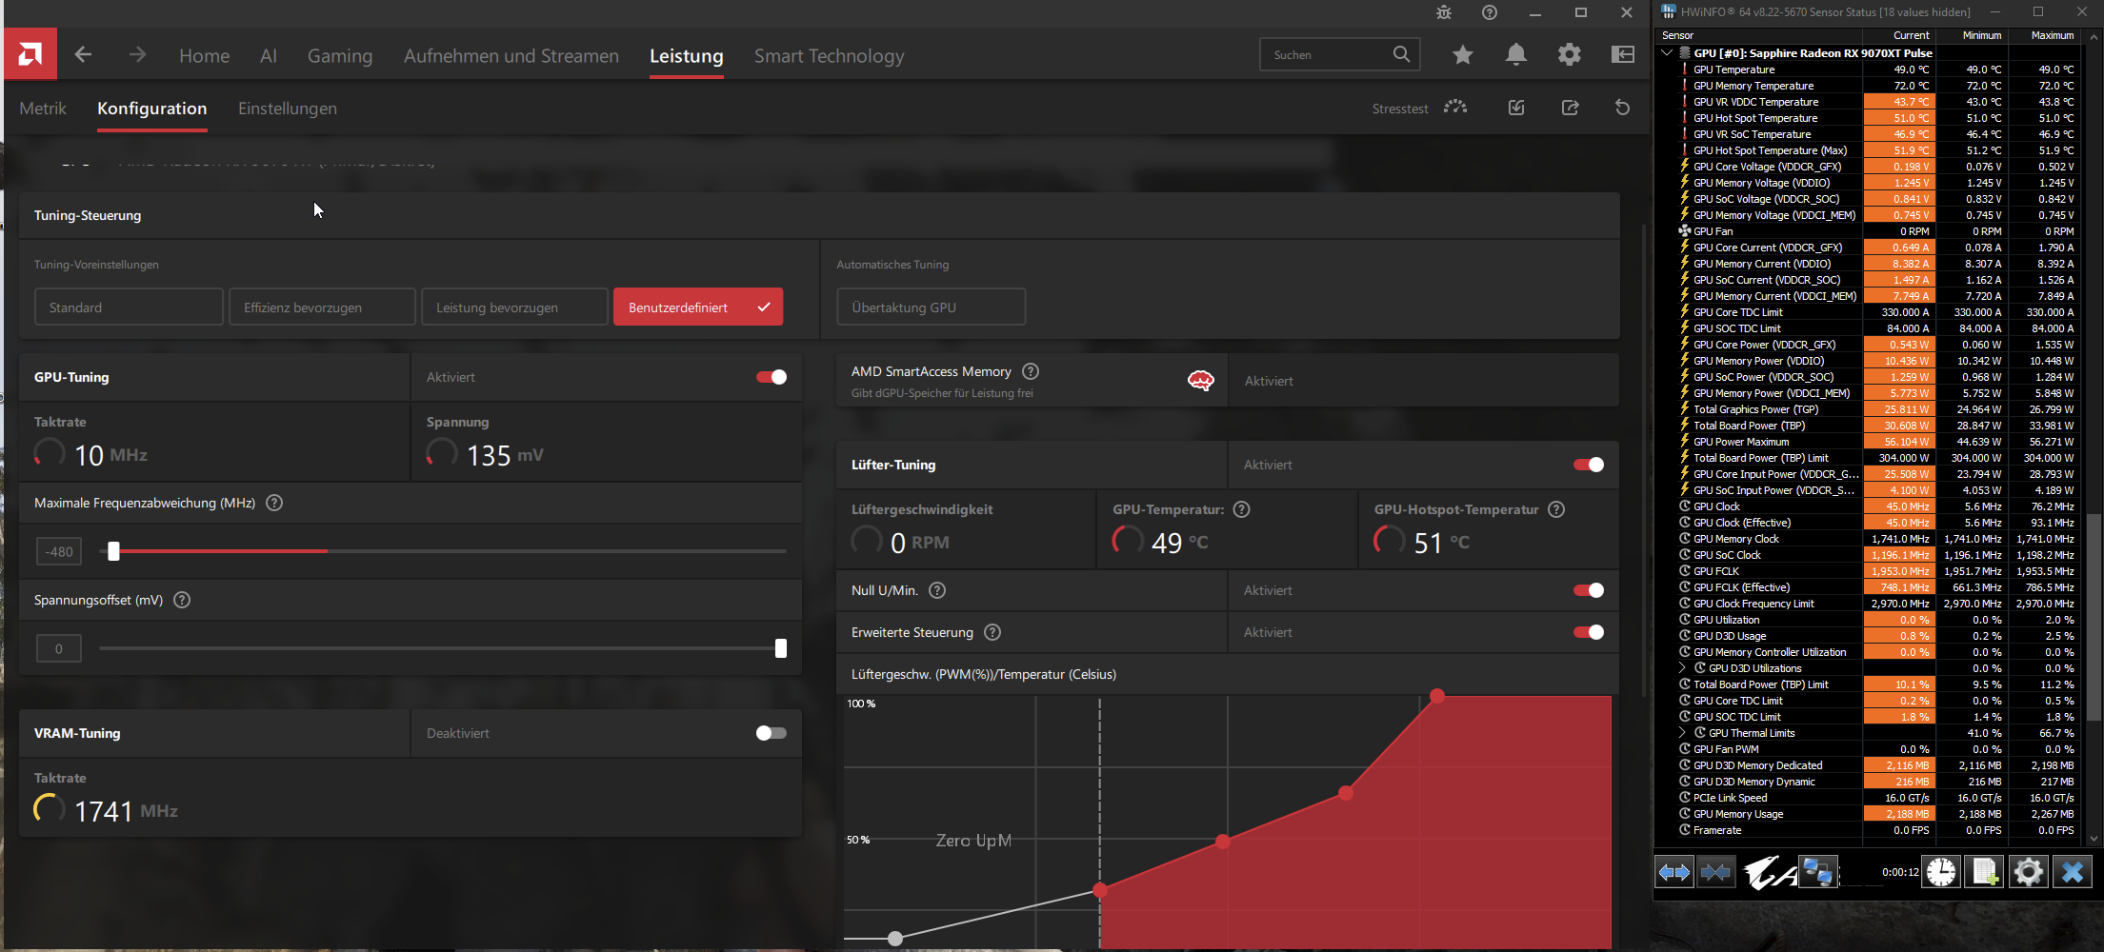Click the search magnifier icon

point(1401,54)
